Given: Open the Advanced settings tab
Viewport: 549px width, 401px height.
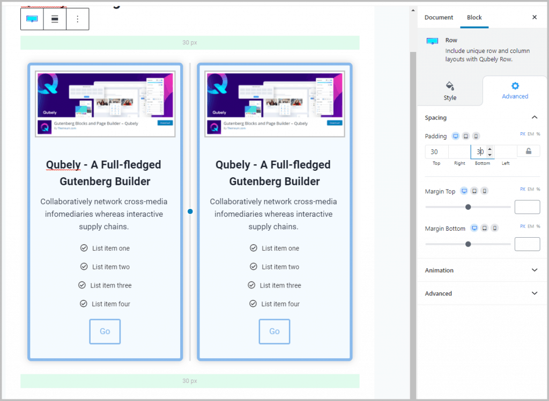Looking at the screenshot, I should tap(515, 91).
